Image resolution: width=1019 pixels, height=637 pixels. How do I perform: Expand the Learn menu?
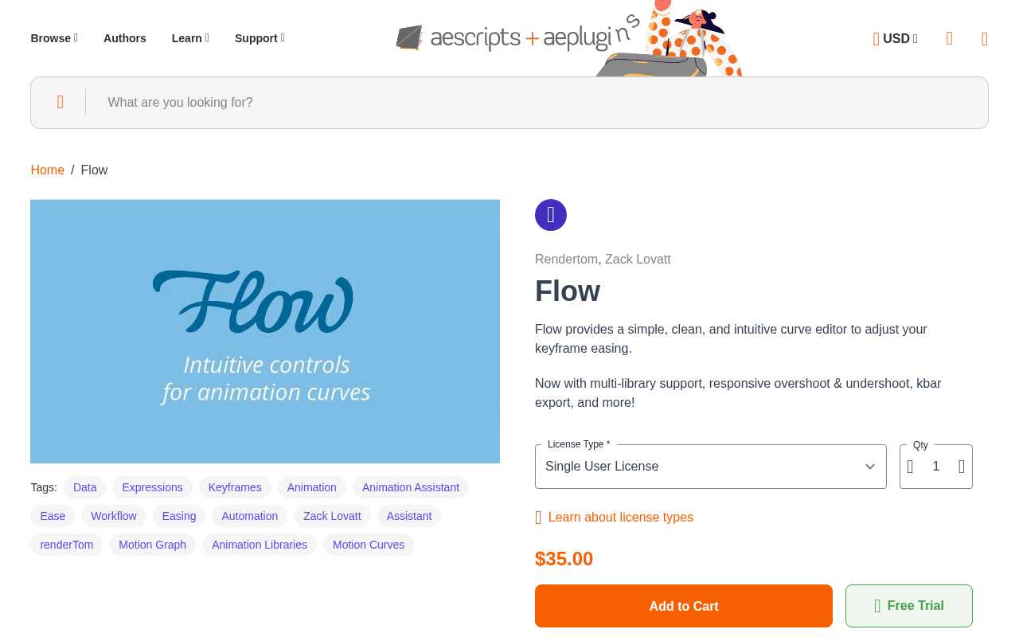pyautogui.click(x=189, y=38)
